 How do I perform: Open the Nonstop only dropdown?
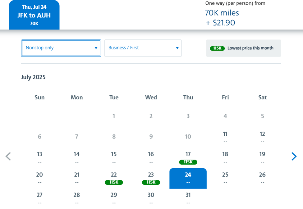tap(61, 48)
